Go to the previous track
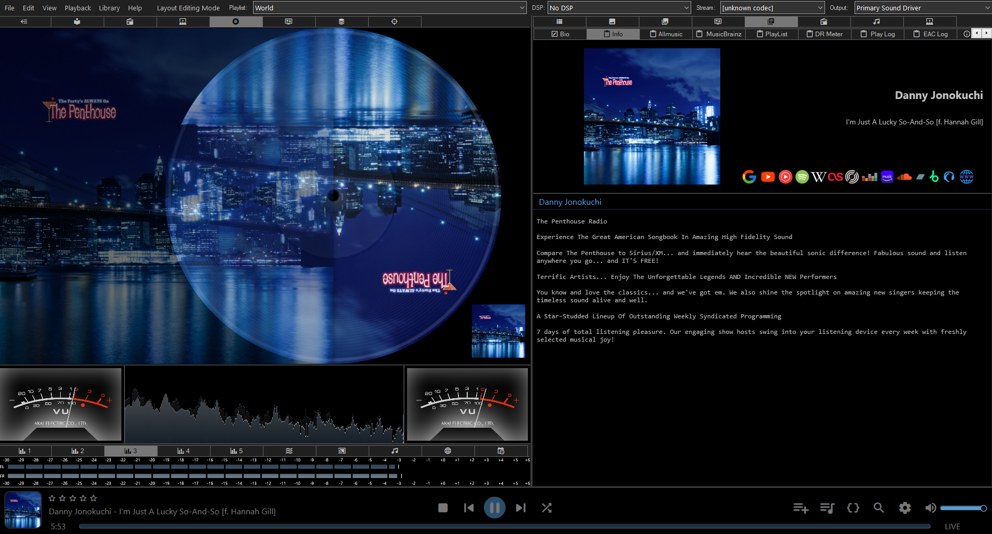 coord(469,508)
